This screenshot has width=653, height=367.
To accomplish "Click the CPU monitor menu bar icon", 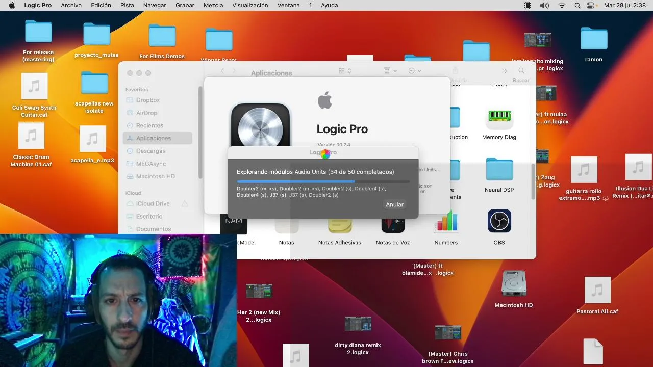I will (x=527, y=5).
